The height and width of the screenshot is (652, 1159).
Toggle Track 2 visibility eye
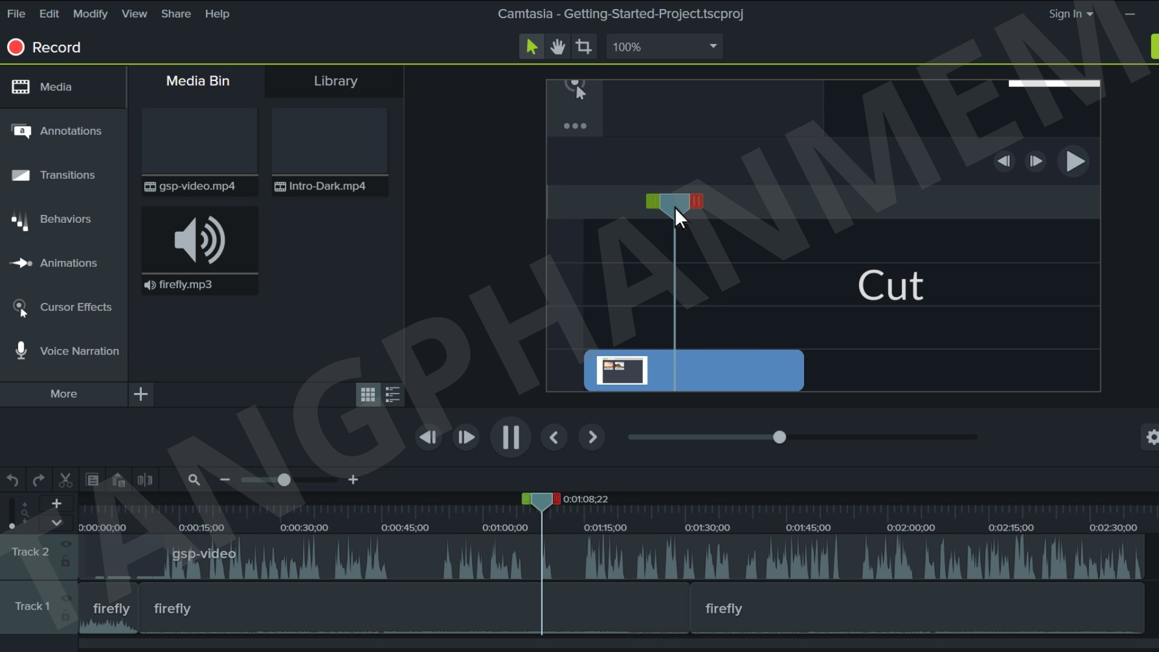pos(66,544)
